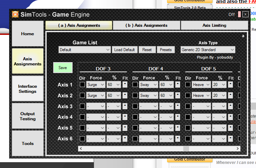Click Axis 2 DOF 5 Flt filter button
This screenshot has width=256, height=168.
click(230, 96)
